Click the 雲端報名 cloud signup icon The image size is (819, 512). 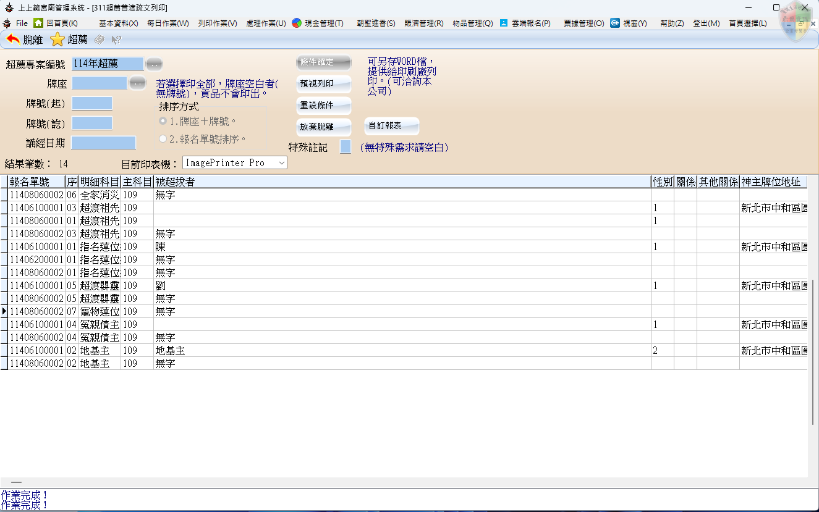(x=504, y=23)
